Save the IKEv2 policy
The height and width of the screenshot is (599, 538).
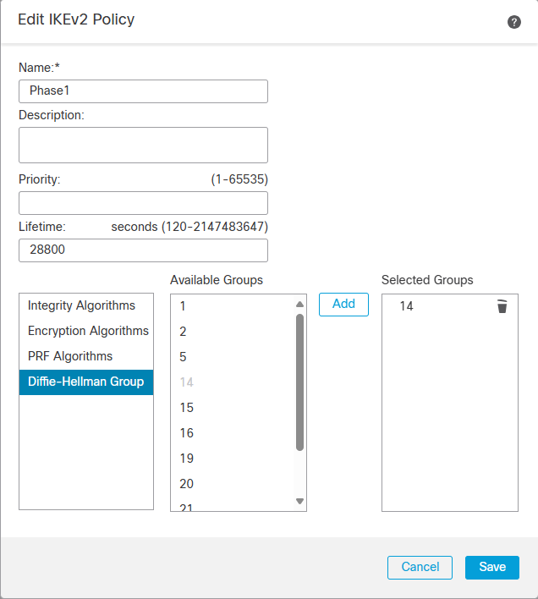[492, 568]
